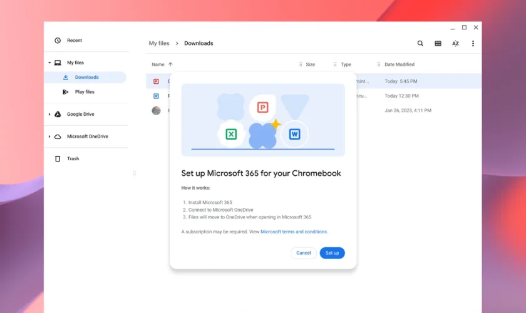Click the PowerPoint icon in dialog illustration
This screenshot has width=526, height=313.
[x=262, y=107]
